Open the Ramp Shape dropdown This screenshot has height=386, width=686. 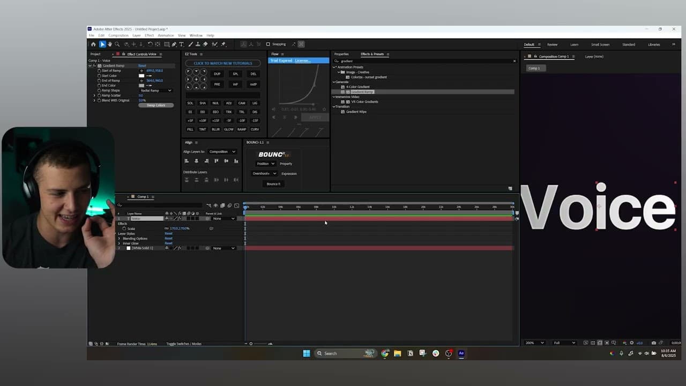155,91
